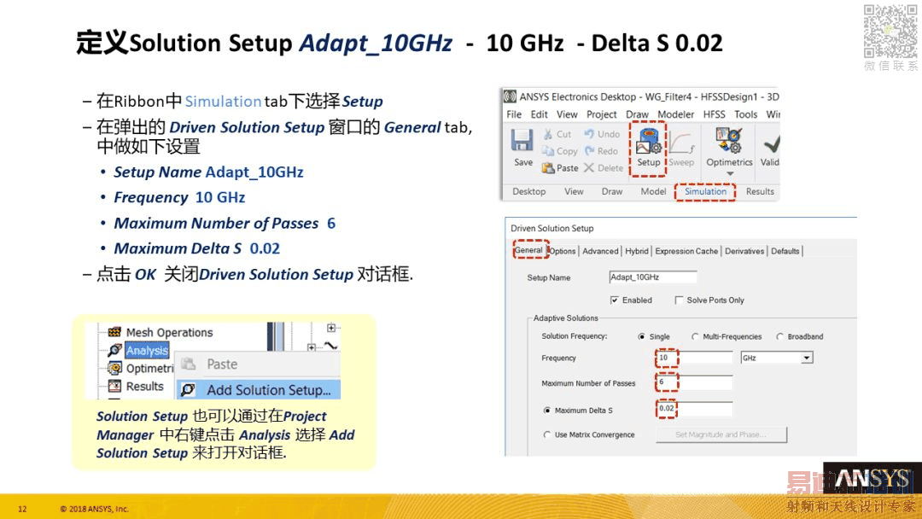Select the Maximum Delta S radio
922x519 pixels.
pos(547,411)
